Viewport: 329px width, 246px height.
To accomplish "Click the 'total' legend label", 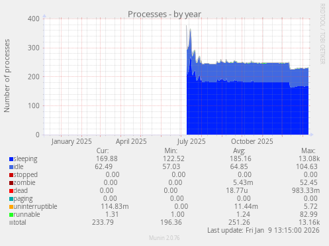I will 20,222.
